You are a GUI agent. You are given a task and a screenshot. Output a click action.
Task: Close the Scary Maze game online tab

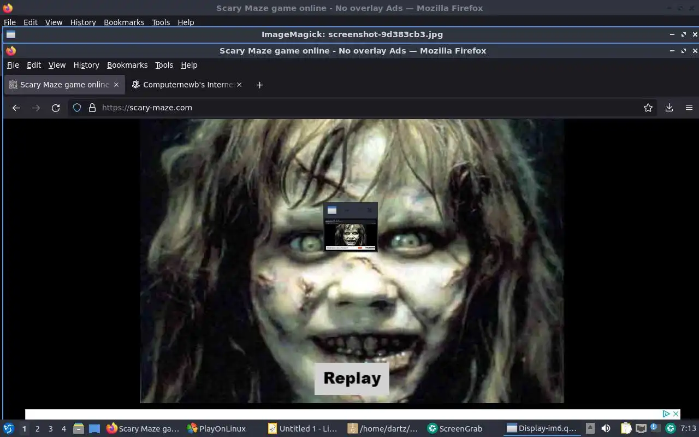(116, 85)
